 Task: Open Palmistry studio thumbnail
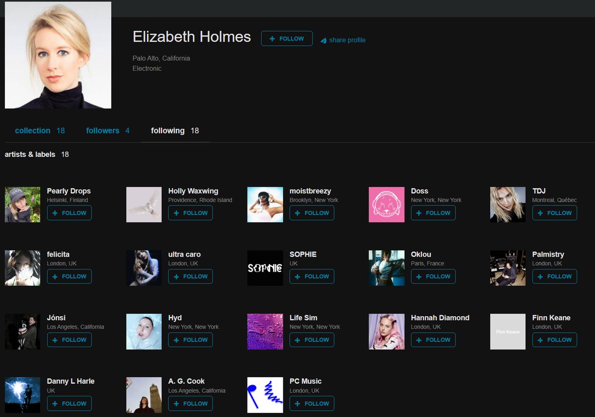point(508,268)
